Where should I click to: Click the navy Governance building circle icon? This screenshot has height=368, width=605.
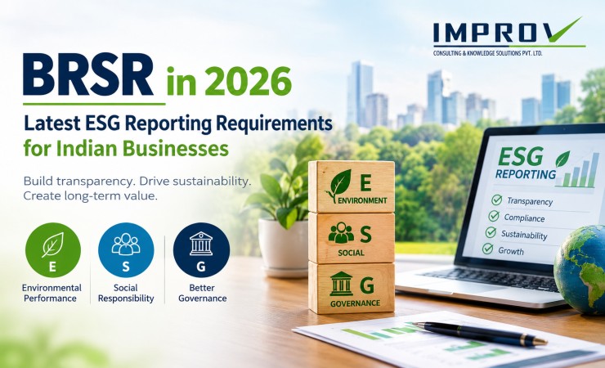[201, 250]
